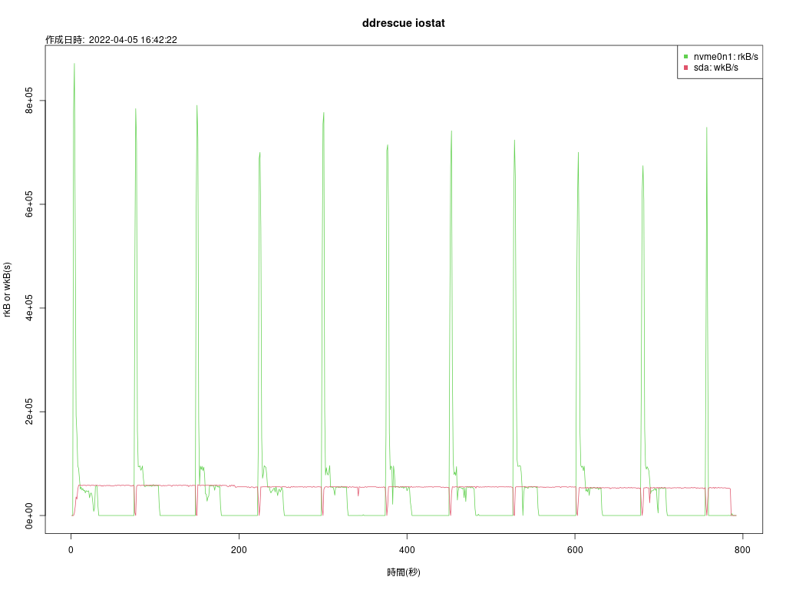Click the x-axis tick label '600'
This screenshot has width=786, height=590.
point(575,550)
